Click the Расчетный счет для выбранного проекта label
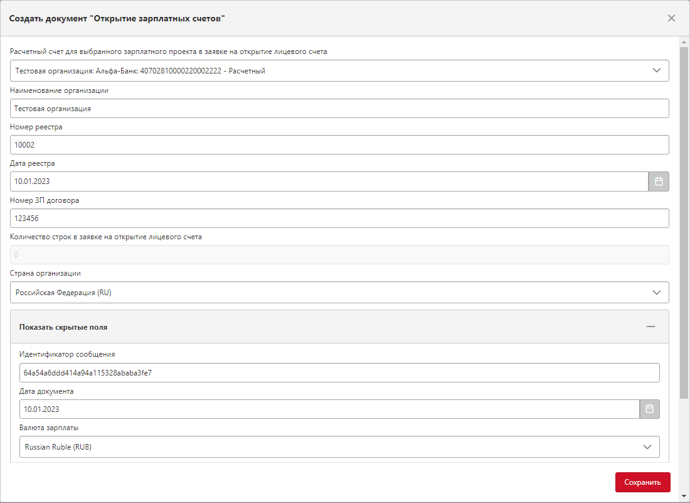Image resolution: width=690 pixels, height=503 pixels. (169, 51)
